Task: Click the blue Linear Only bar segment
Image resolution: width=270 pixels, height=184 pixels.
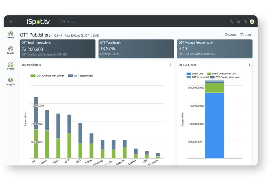Action: click(x=215, y=125)
